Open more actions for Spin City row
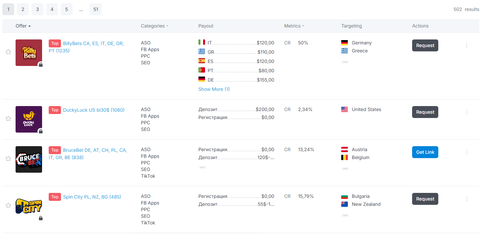Image resolution: width=484 pixels, height=234 pixels. click(x=466, y=199)
